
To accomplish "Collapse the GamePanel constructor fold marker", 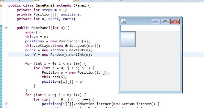I will (6, 27).
